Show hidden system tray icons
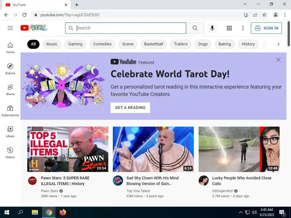 pos(240,212)
